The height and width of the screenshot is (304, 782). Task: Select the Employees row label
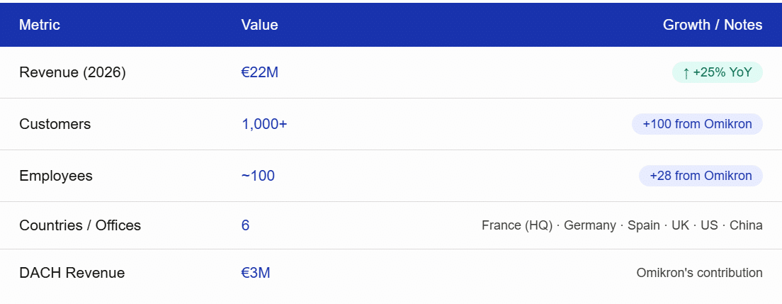(x=56, y=176)
